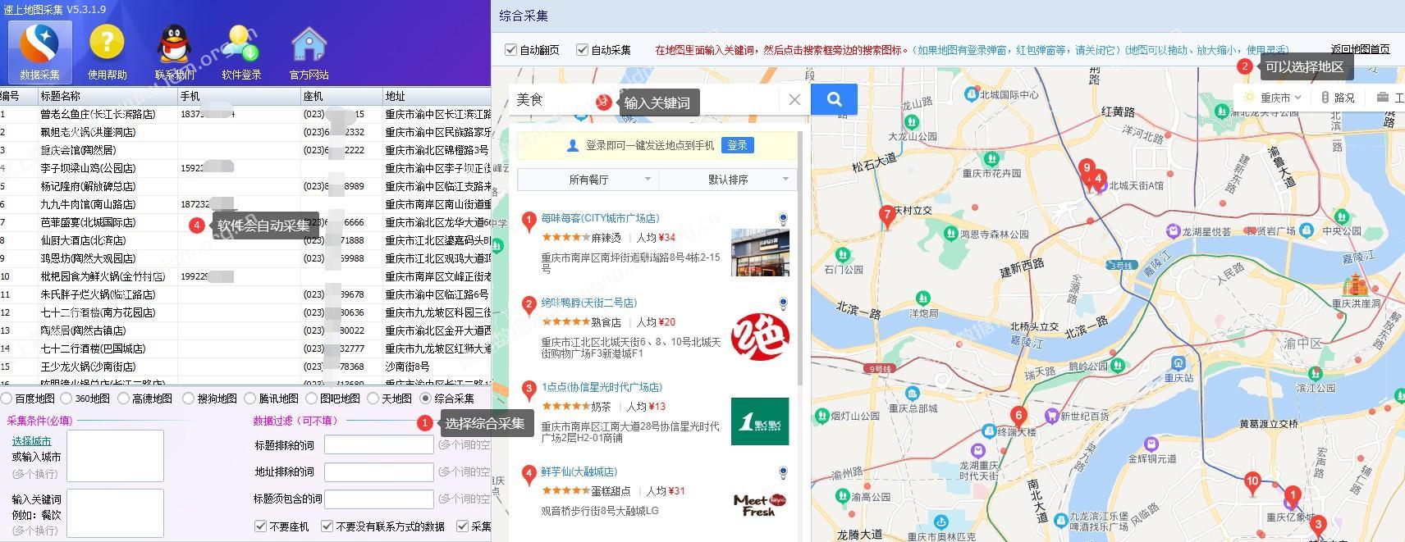Open 重庆市 city selector dropdown

(x=1273, y=98)
